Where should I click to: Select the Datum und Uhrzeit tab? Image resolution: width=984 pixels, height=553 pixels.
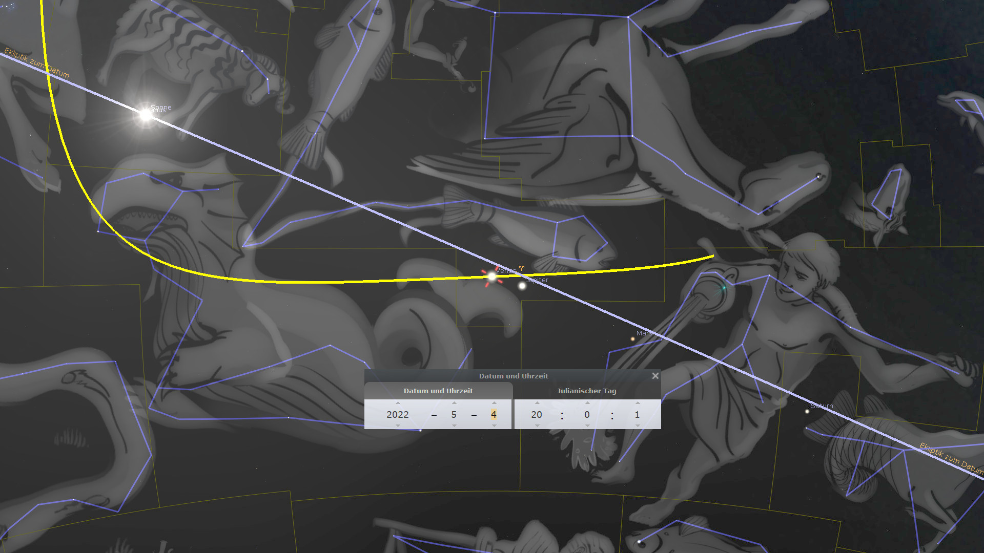point(438,391)
